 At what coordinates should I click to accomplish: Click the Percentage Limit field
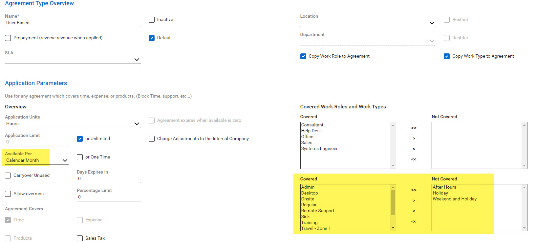[109, 197]
